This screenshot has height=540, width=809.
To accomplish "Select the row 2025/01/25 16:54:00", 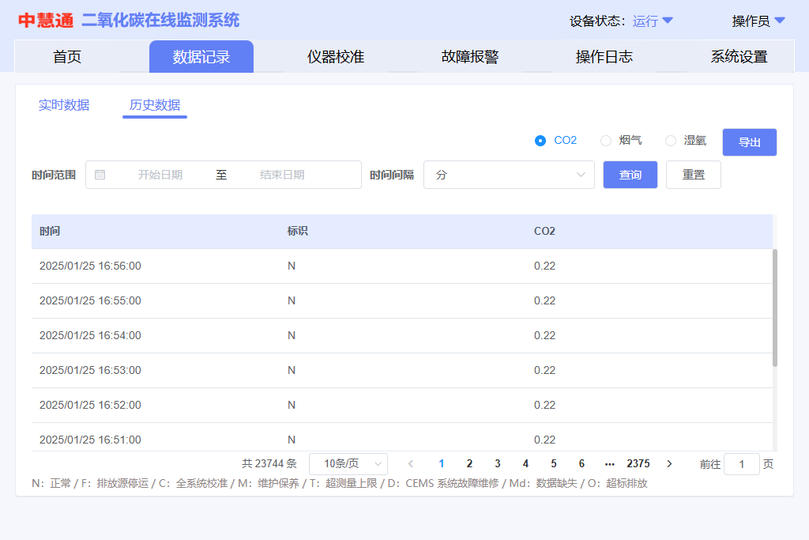I will point(402,335).
